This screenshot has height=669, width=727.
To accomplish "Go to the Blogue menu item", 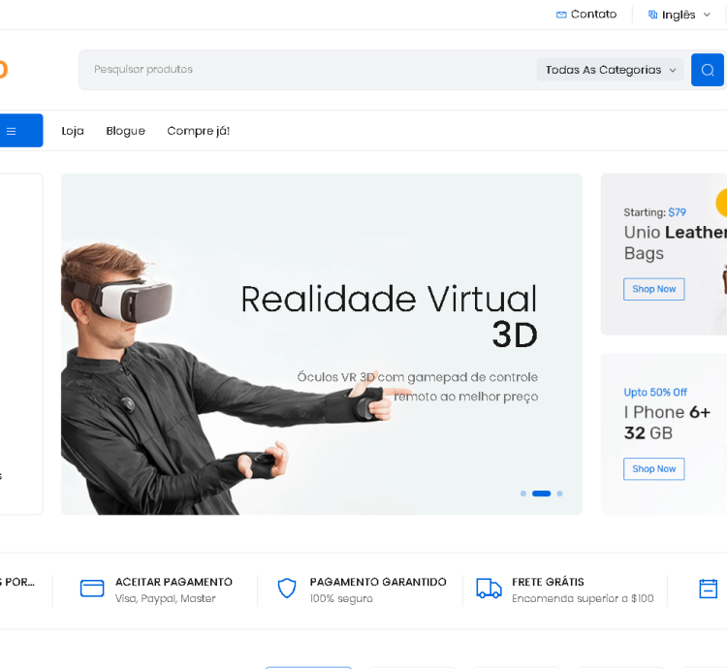I will (125, 131).
